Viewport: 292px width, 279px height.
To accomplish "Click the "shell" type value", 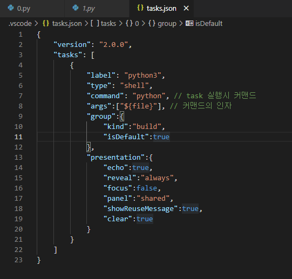I will pos(134,86).
